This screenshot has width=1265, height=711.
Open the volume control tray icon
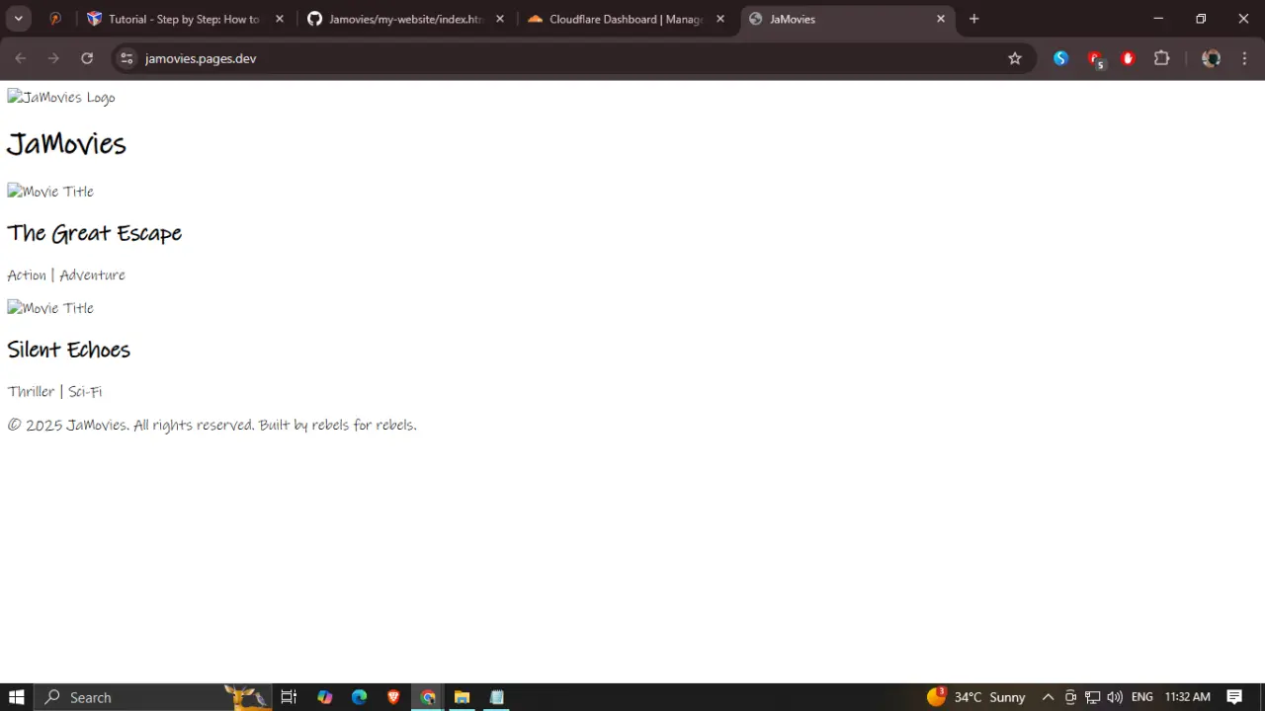click(x=1116, y=697)
